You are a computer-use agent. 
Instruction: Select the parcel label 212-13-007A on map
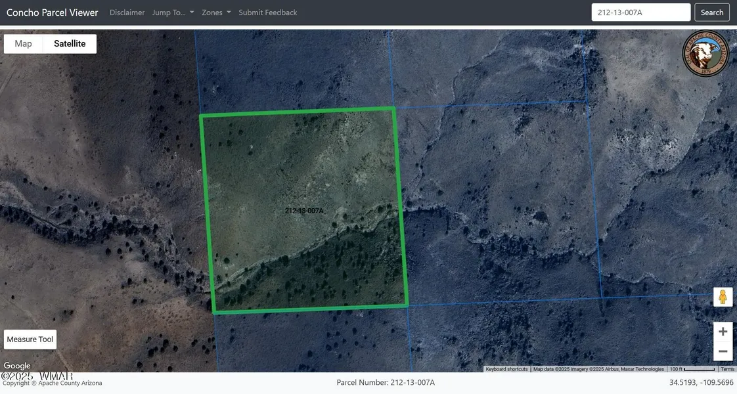point(303,211)
